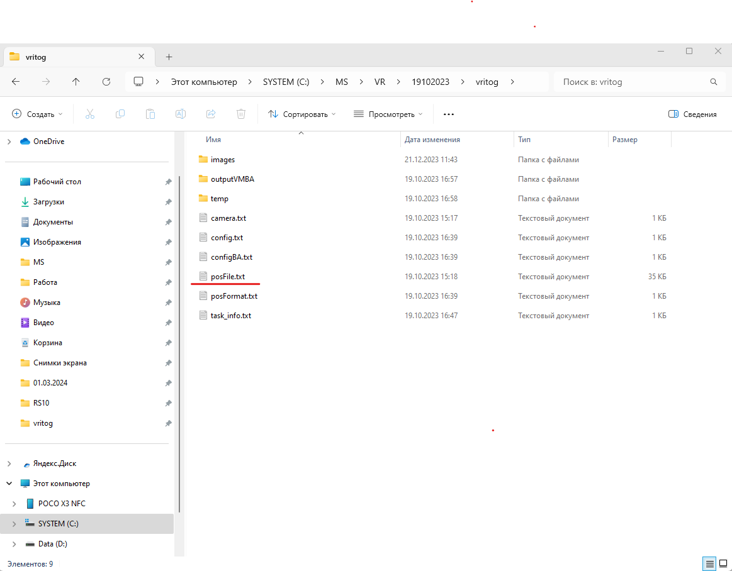This screenshot has height=571, width=732.
Task: Select the configBA.txt file name
Action: [232, 257]
